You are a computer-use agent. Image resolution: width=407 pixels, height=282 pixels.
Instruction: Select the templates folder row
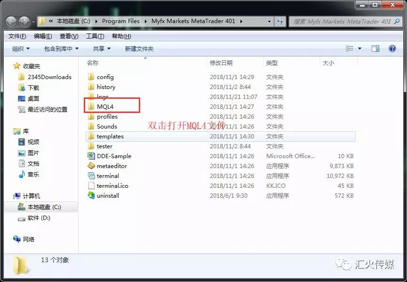(x=110, y=136)
